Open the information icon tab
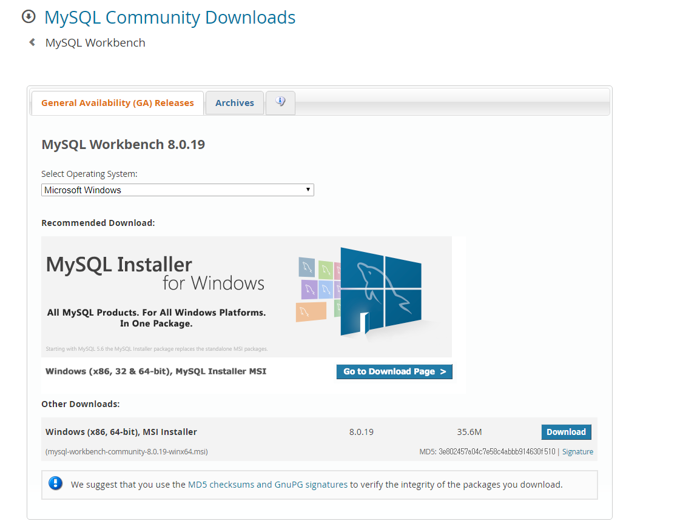Image resolution: width=700 pixels, height=524 pixels. (280, 102)
